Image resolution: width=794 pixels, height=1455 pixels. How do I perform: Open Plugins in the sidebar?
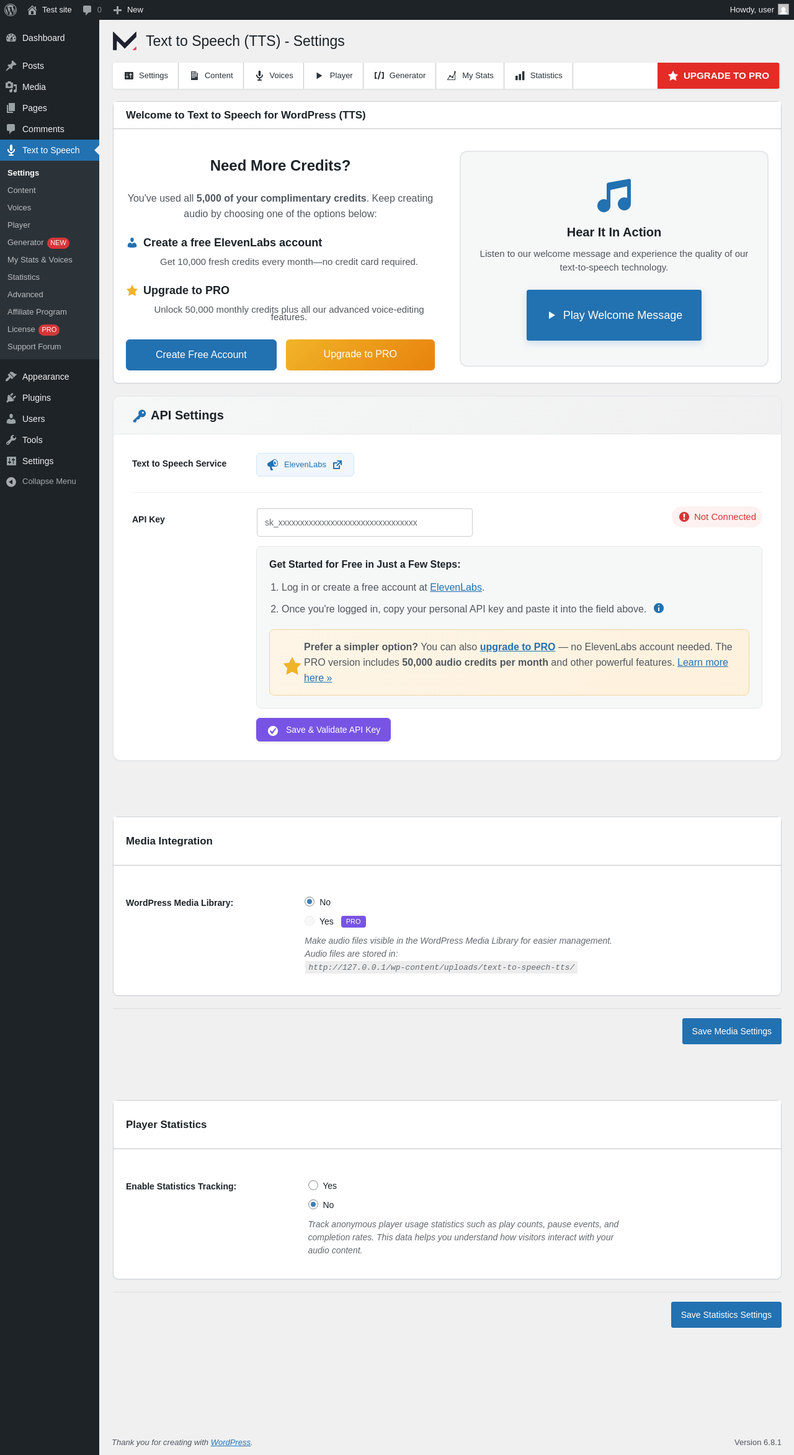pos(50,398)
